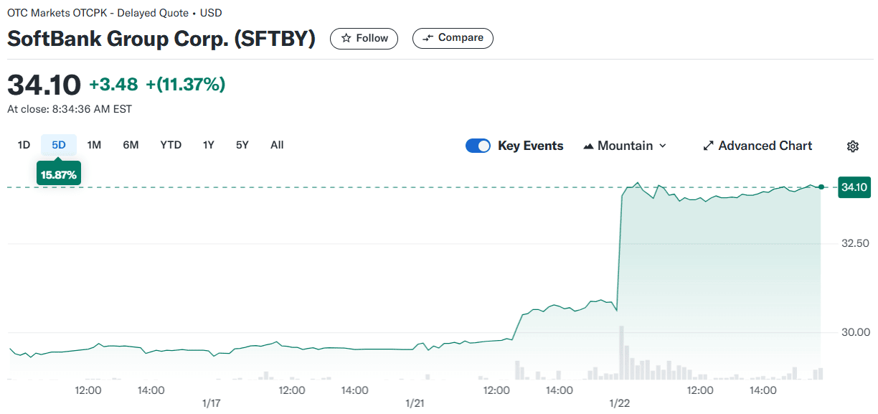Select the 5D time range
This screenshot has height=414, width=878.
[59, 145]
